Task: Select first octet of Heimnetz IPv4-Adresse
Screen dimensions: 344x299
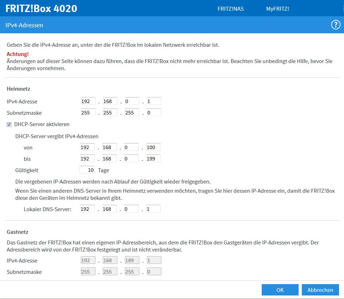Action: tap(88, 101)
